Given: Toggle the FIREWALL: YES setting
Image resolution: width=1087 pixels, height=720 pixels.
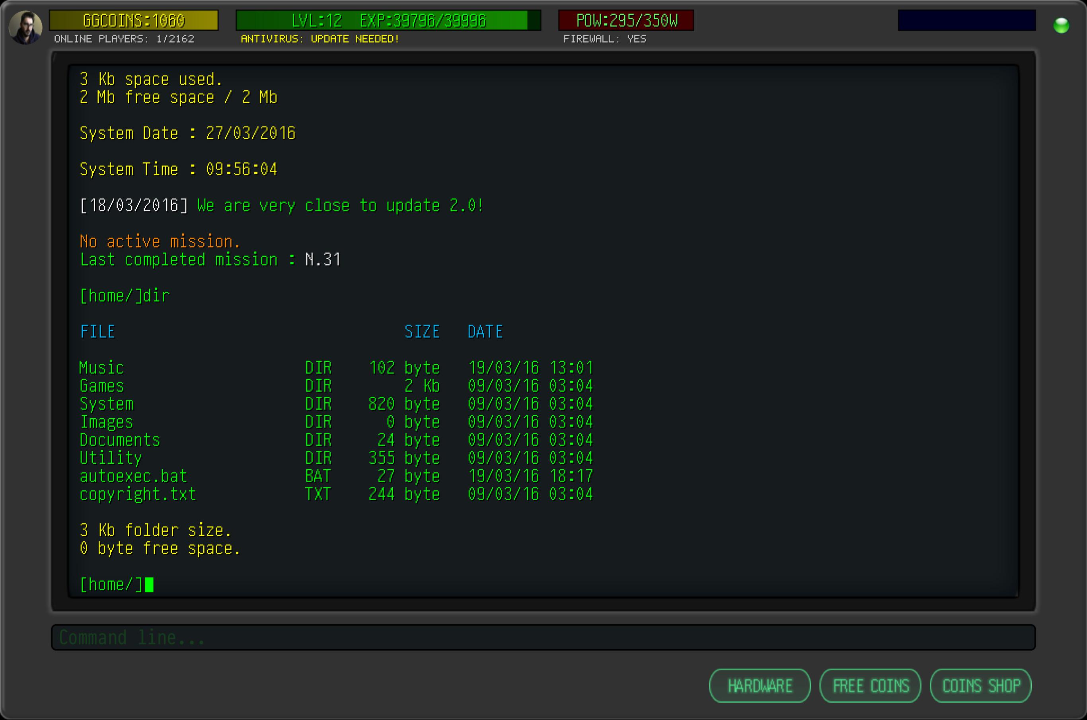Looking at the screenshot, I should [x=605, y=39].
